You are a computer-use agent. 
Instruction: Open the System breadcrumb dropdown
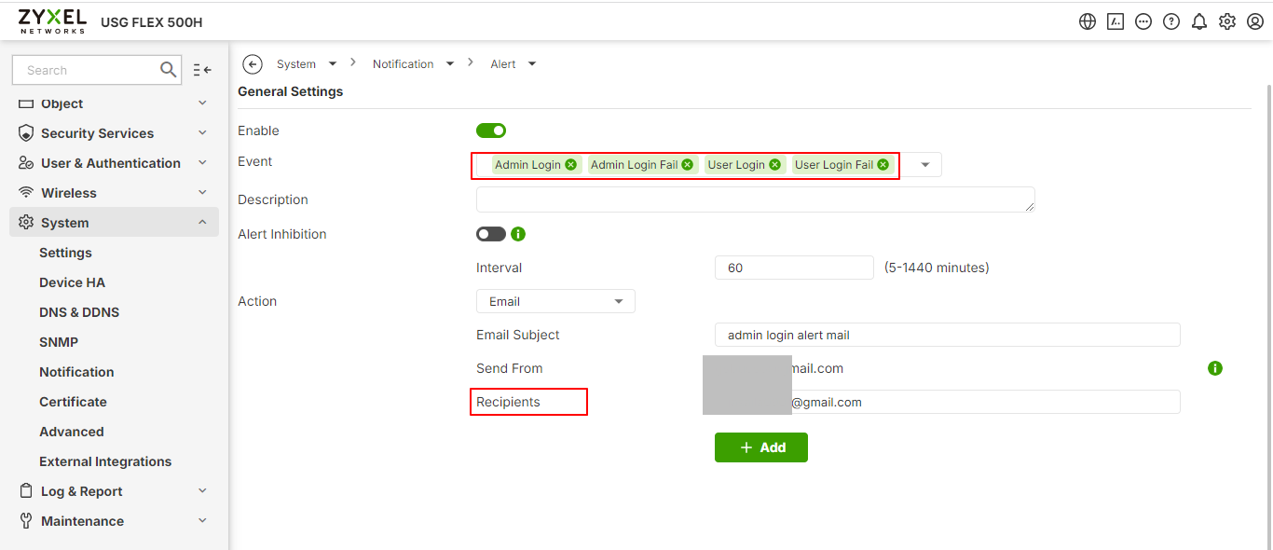pyautogui.click(x=333, y=64)
